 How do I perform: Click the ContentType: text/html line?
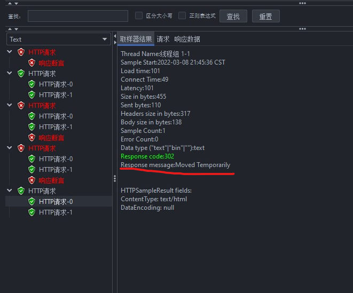154,199
